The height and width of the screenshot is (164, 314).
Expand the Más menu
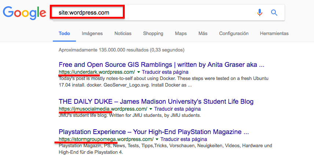point(203,33)
